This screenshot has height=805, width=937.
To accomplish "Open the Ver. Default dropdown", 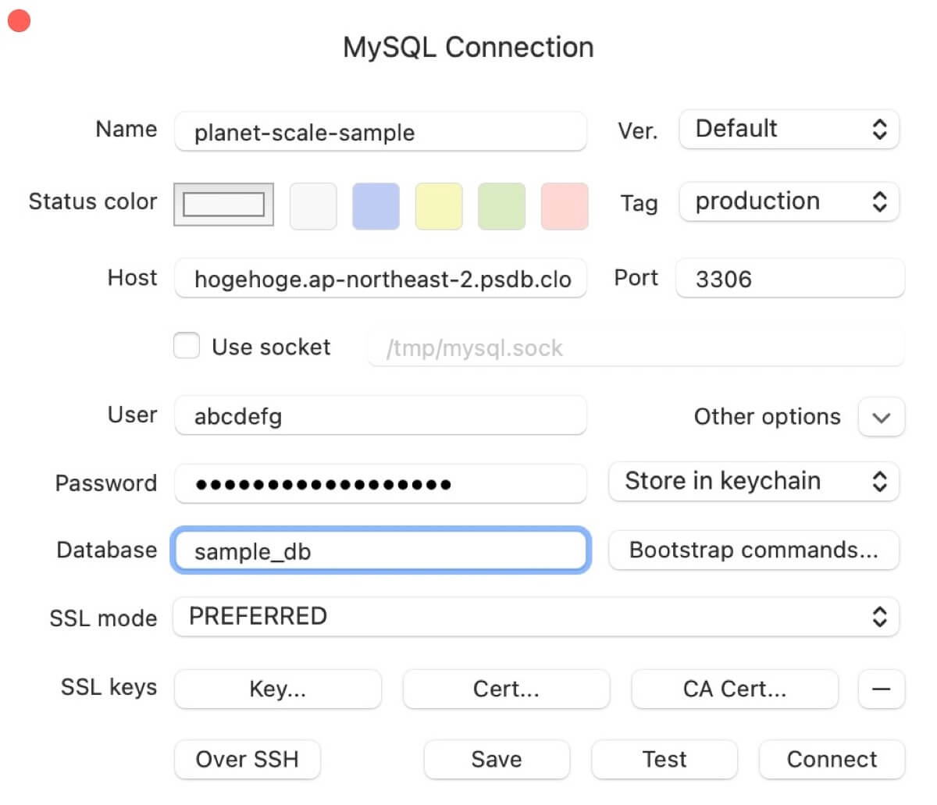I will coord(789,129).
